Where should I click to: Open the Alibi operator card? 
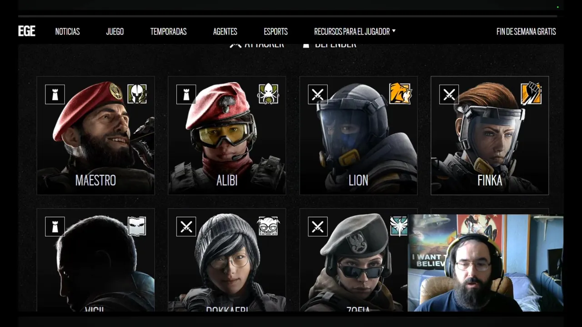point(227,135)
